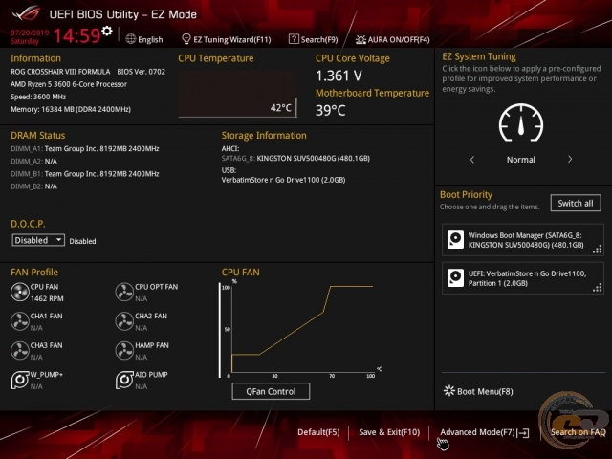
Task: Click the AMD Ryzen 5 3600 processor text
Action: tap(69, 84)
